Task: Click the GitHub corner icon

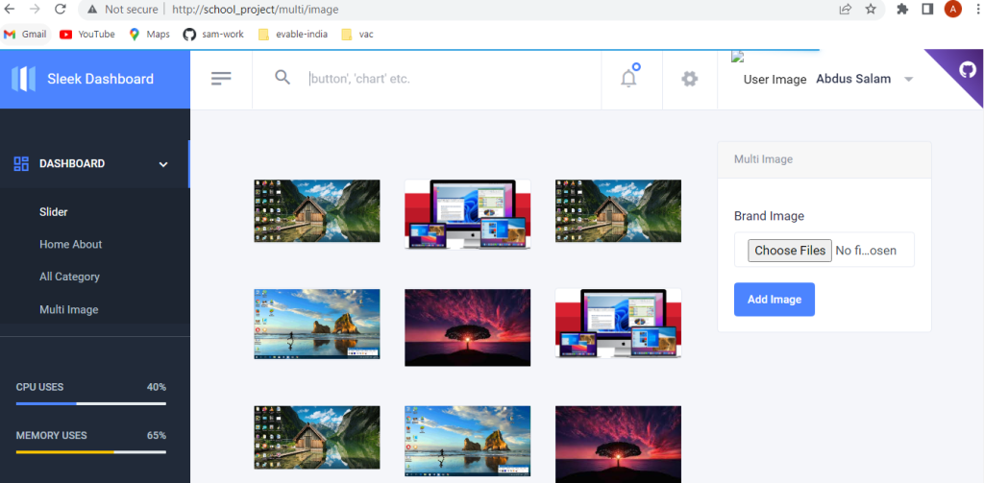Action: click(967, 69)
